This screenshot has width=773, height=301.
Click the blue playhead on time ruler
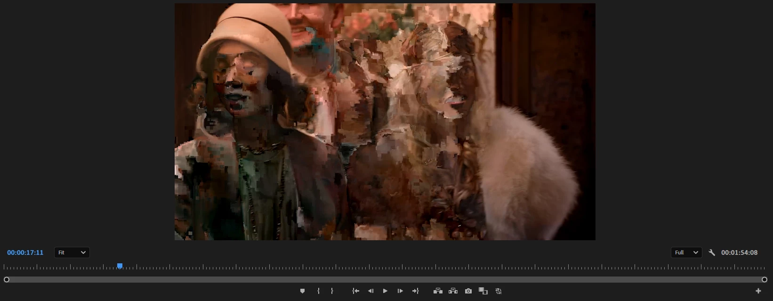(x=120, y=266)
